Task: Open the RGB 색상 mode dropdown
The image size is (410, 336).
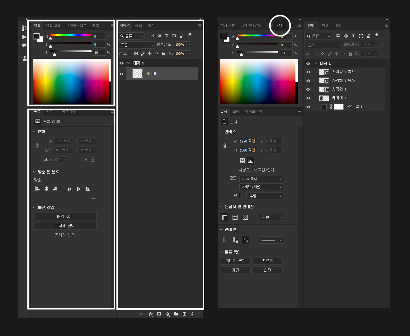Action: pyautogui.click(x=261, y=179)
